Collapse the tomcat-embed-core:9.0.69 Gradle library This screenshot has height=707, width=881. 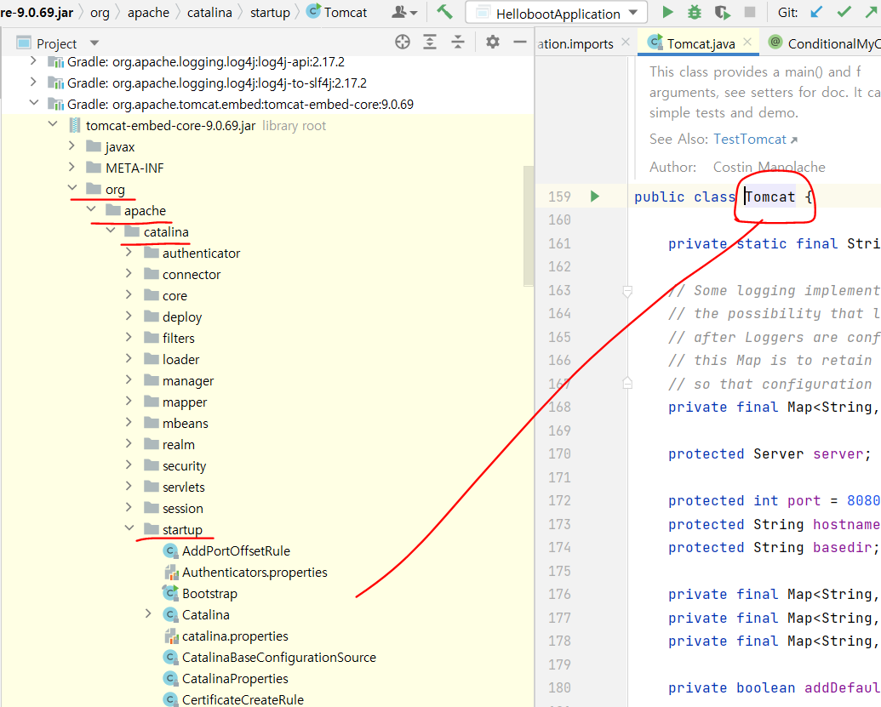(x=34, y=103)
